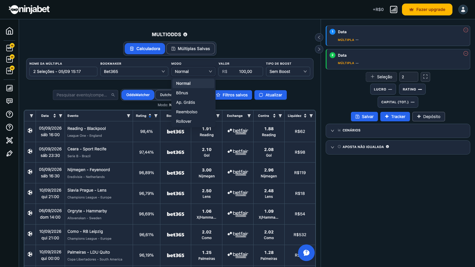Switch to OddsMatcher mode
Viewport: 475px width, 267px height.
[x=138, y=95]
